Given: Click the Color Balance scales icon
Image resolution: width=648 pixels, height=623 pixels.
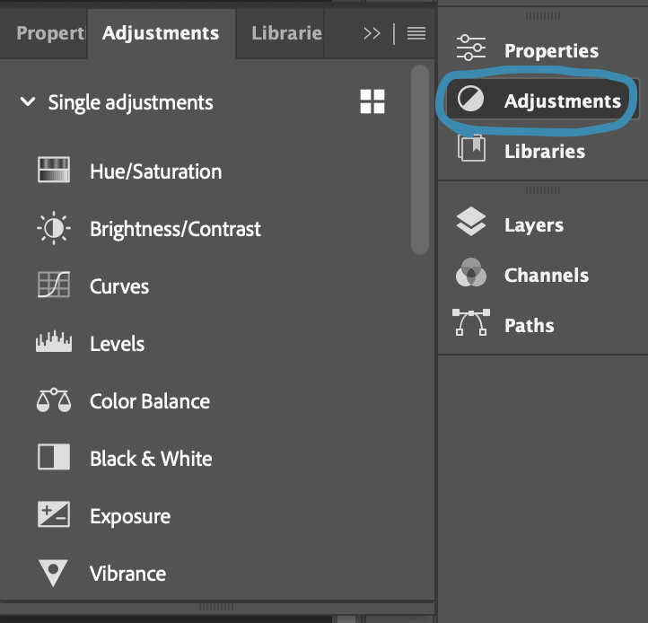Looking at the screenshot, I should pyautogui.click(x=54, y=400).
